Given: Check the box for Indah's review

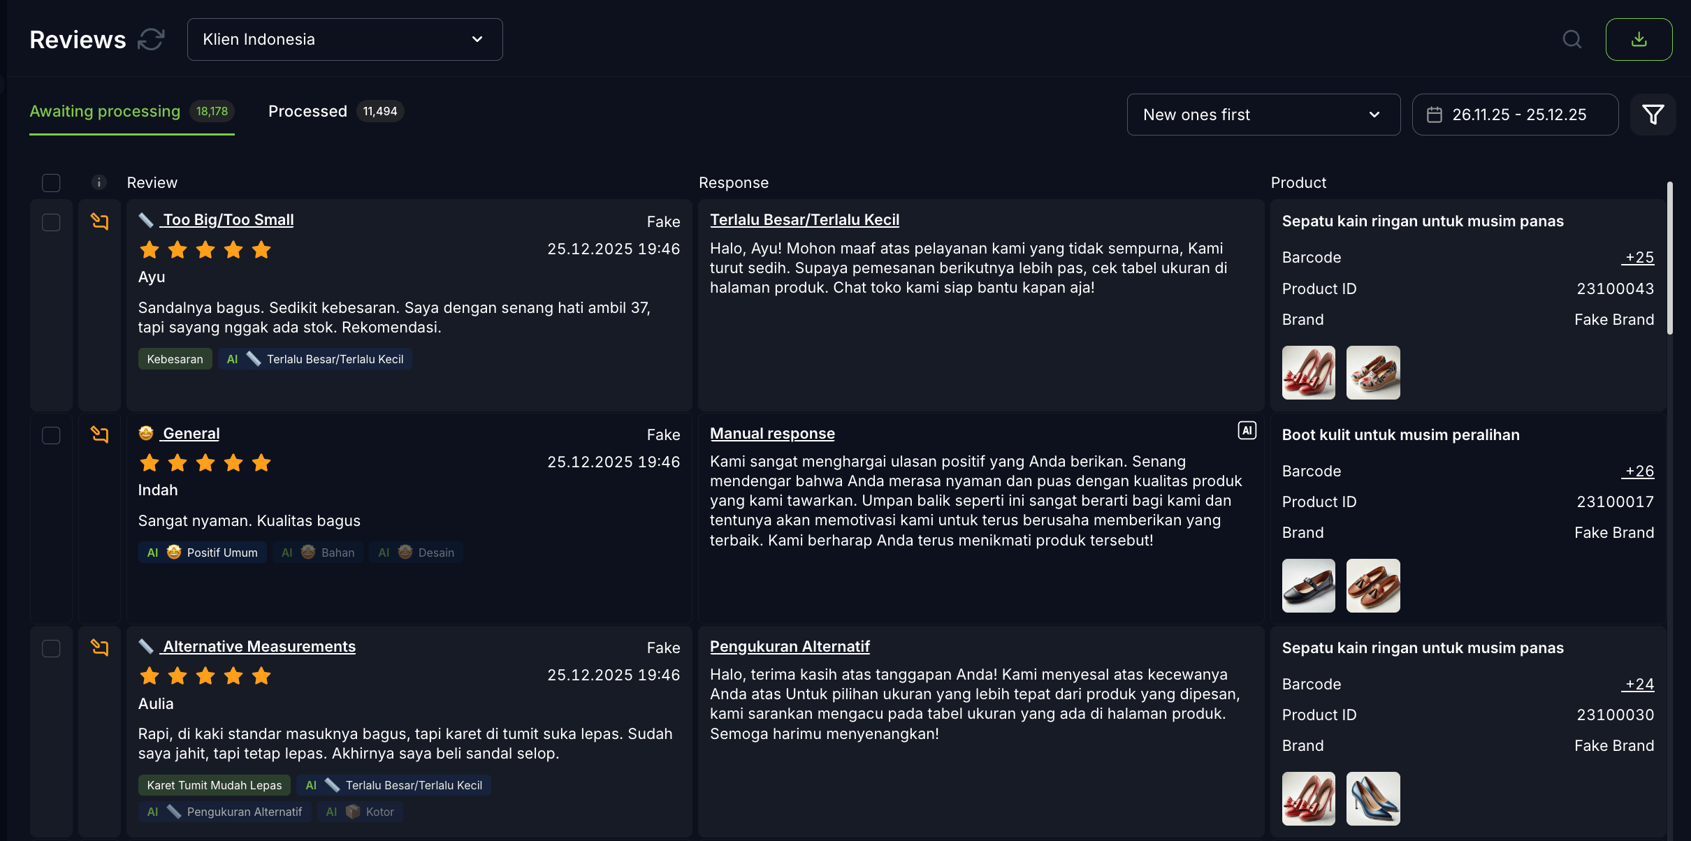Looking at the screenshot, I should click(x=51, y=436).
